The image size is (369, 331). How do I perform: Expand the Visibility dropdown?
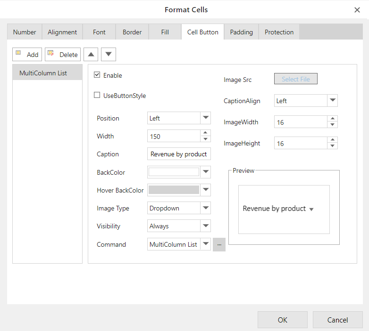(x=205, y=226)
